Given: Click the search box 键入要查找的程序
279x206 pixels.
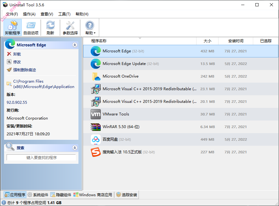Looking at the screenshot, I should [x=41, y=157].
